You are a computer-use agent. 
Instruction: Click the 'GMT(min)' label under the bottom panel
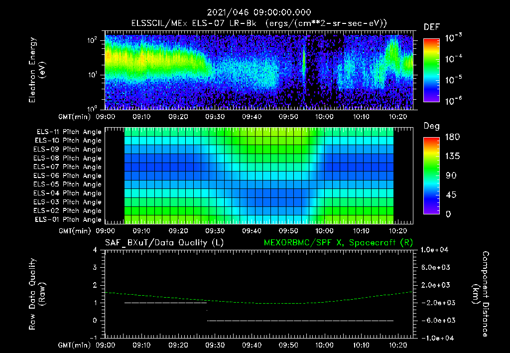[x=75, y=345]
